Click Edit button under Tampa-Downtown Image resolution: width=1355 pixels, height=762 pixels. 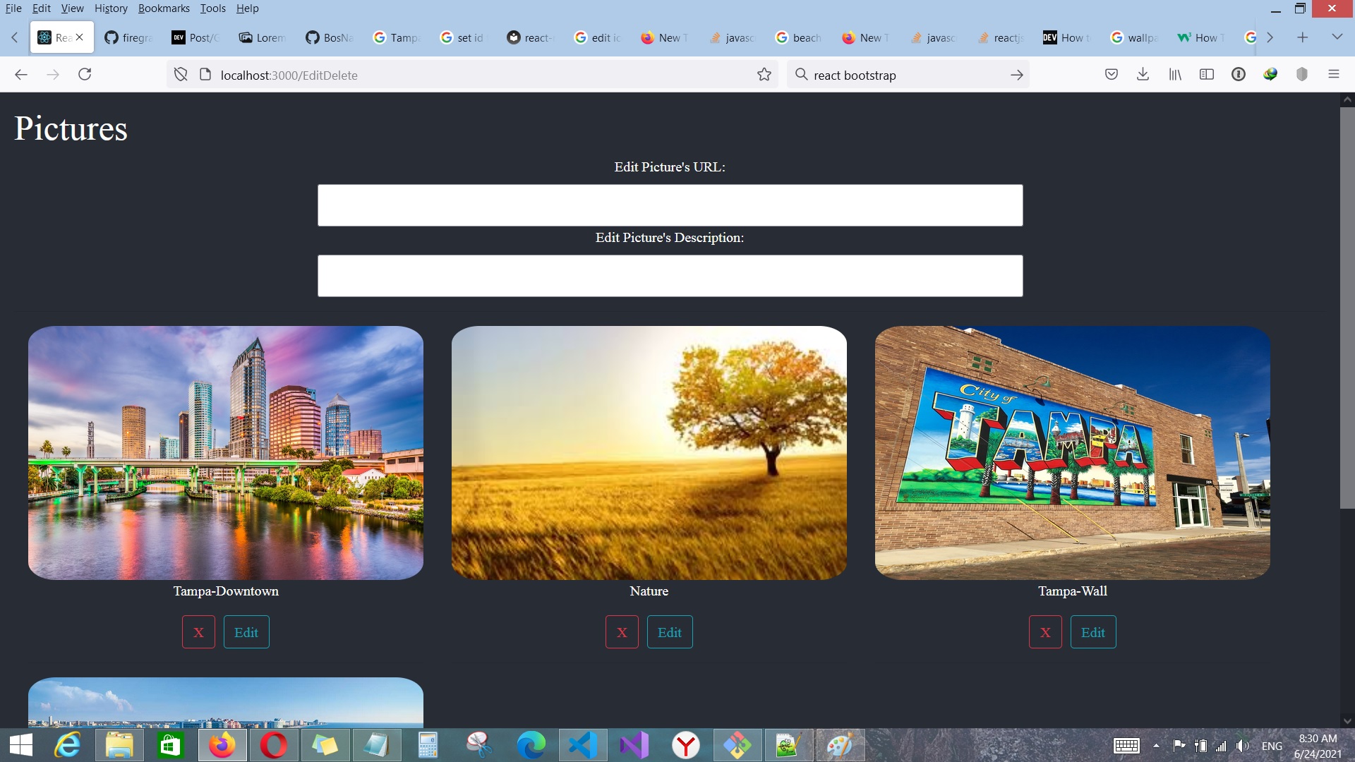[x=246, y=632]
